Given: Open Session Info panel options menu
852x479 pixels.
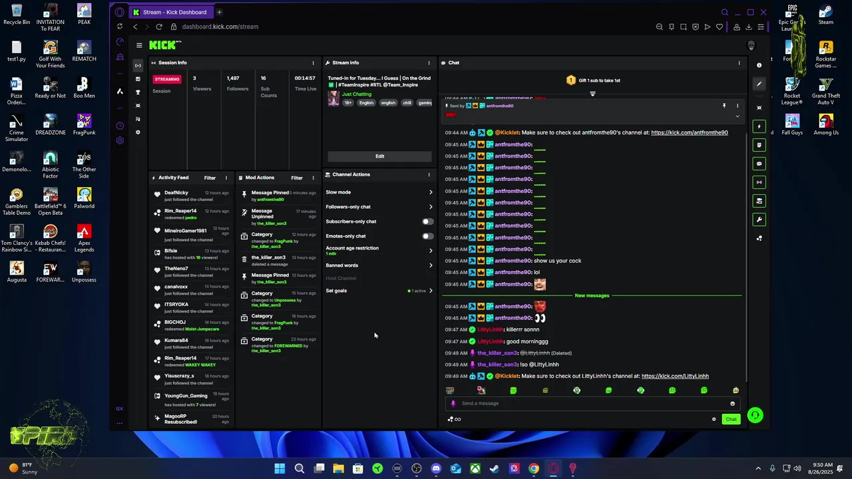Looking at the screenshot, I should tap(313, 63).
